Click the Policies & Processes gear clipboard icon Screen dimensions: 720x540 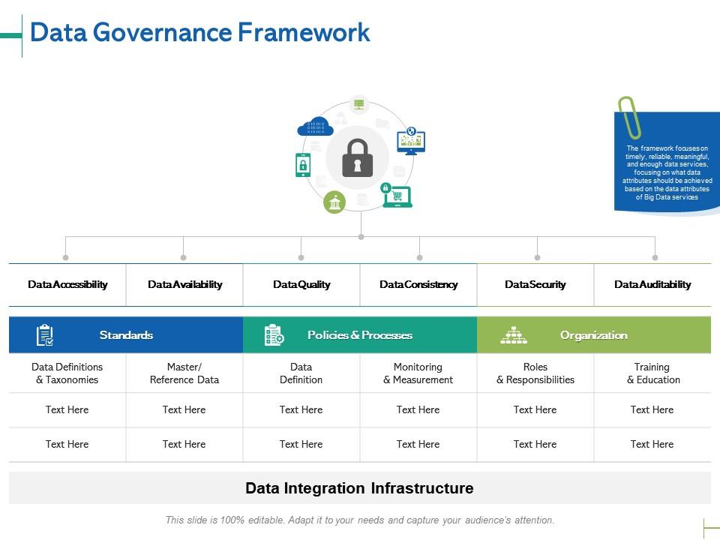point(274,335)
